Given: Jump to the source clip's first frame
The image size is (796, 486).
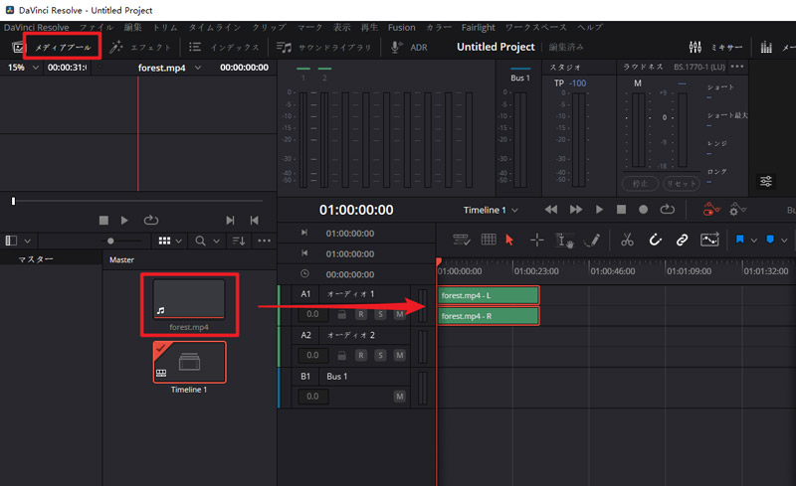Looking at the screenshot, I should coord(255,221).
